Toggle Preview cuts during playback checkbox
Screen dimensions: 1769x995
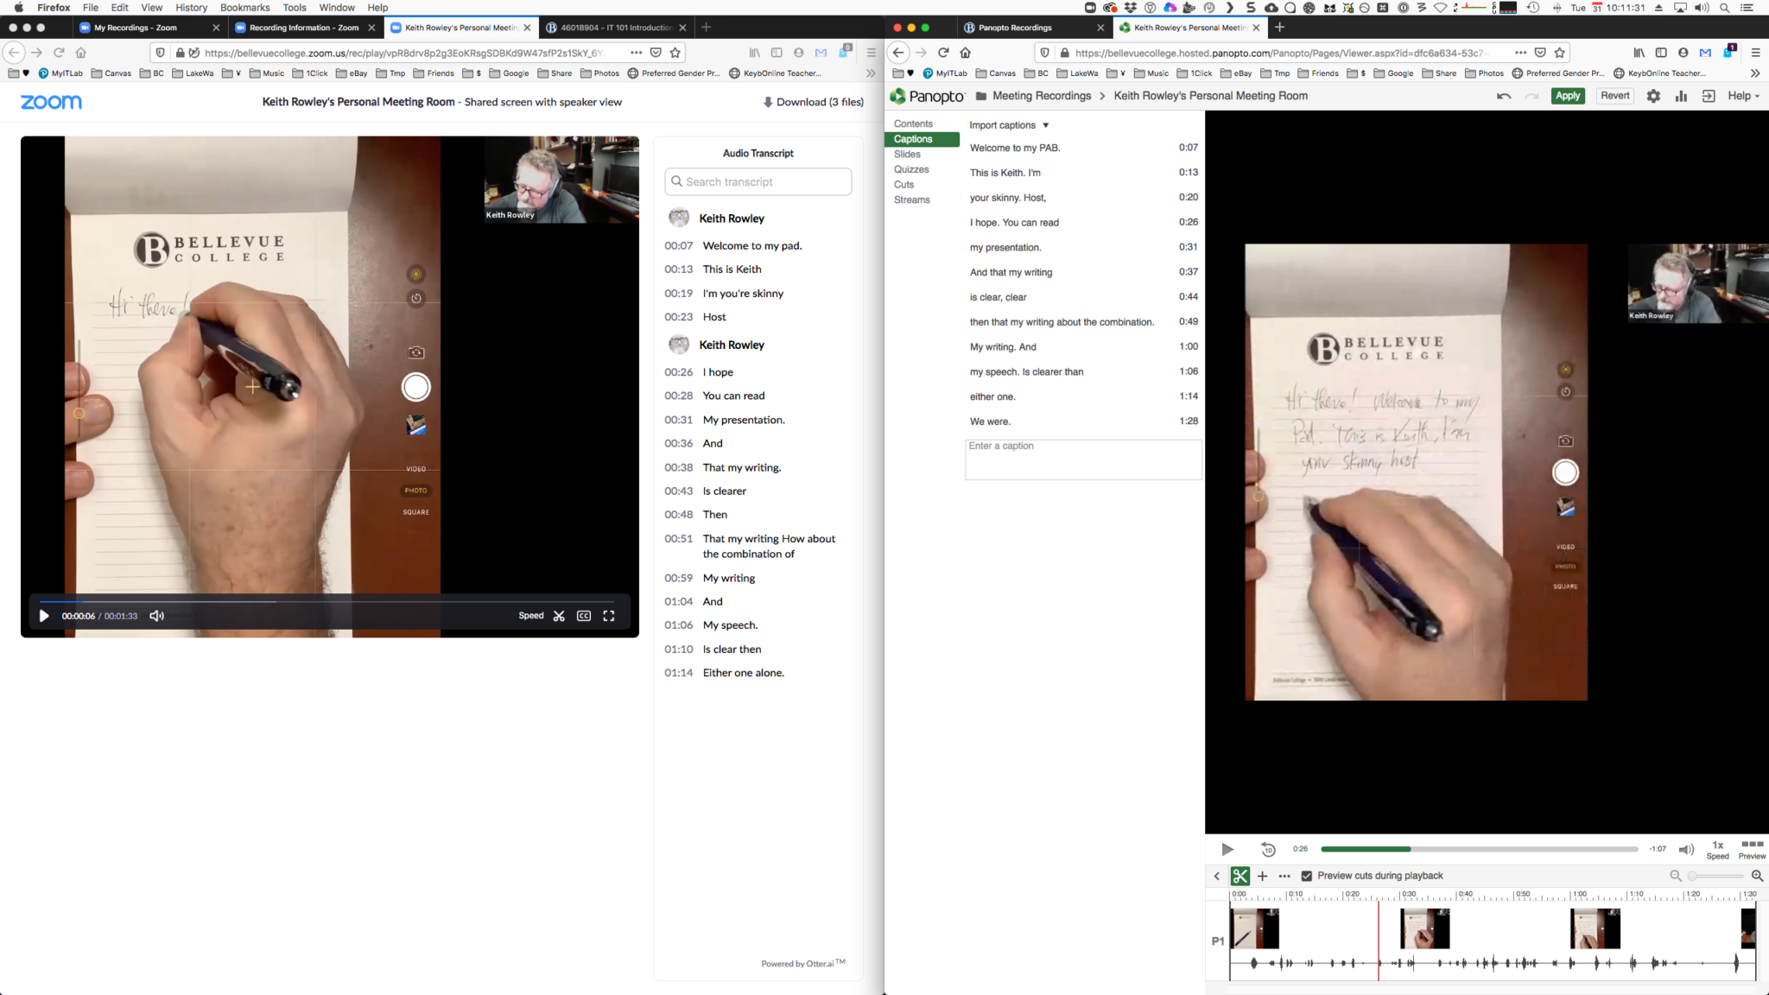click(1307, 876)
